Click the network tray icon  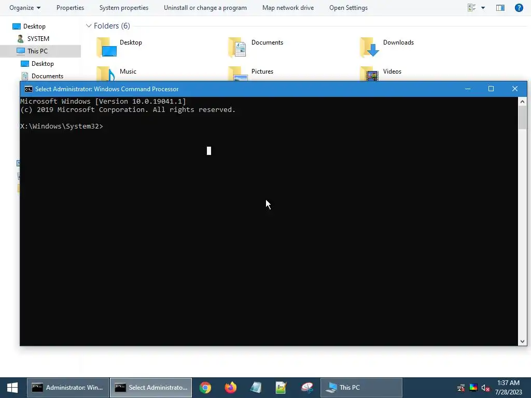(x=461, y=388)
